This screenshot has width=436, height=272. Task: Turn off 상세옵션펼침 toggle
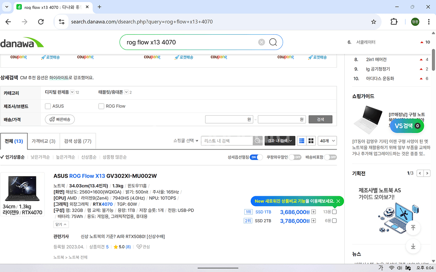[256, 157]
